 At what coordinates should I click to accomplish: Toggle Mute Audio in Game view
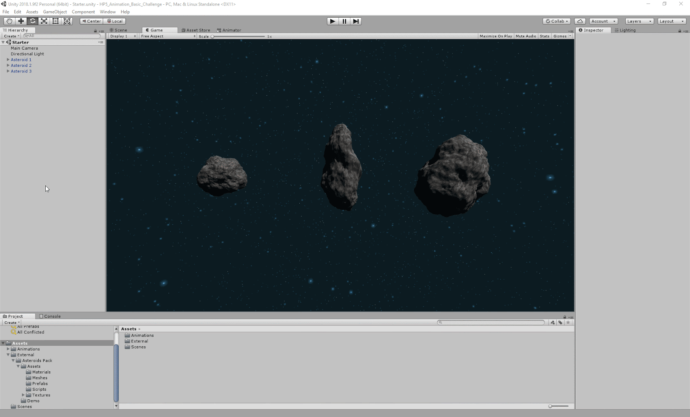(x=526, y=36)
